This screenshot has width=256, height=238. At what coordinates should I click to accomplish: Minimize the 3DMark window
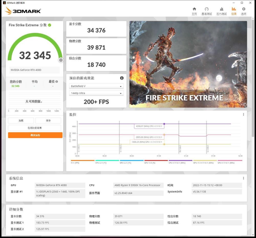tap(234, 3)
